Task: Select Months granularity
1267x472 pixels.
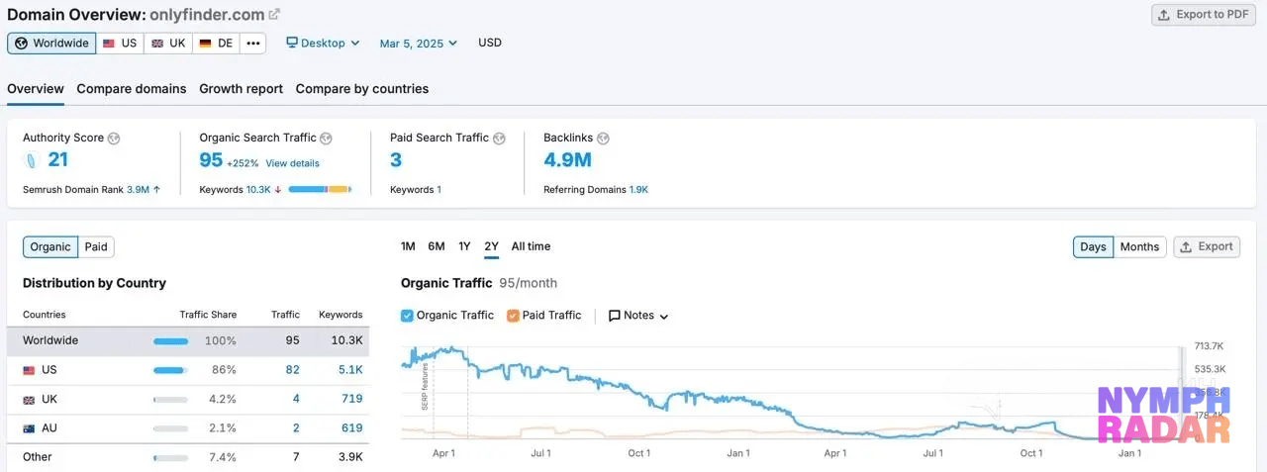Action: point(1139,247)
